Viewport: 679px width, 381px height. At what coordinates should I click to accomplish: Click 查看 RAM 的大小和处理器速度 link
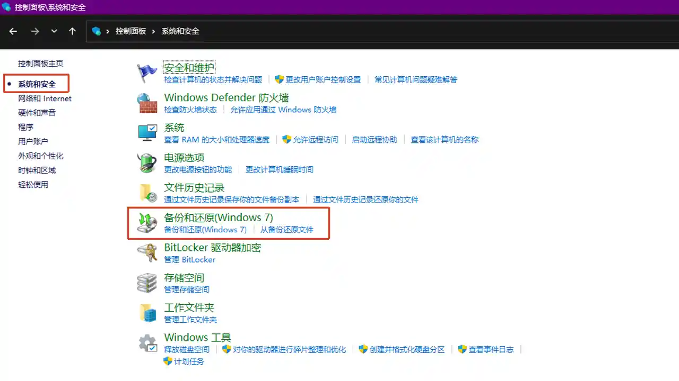216,140
